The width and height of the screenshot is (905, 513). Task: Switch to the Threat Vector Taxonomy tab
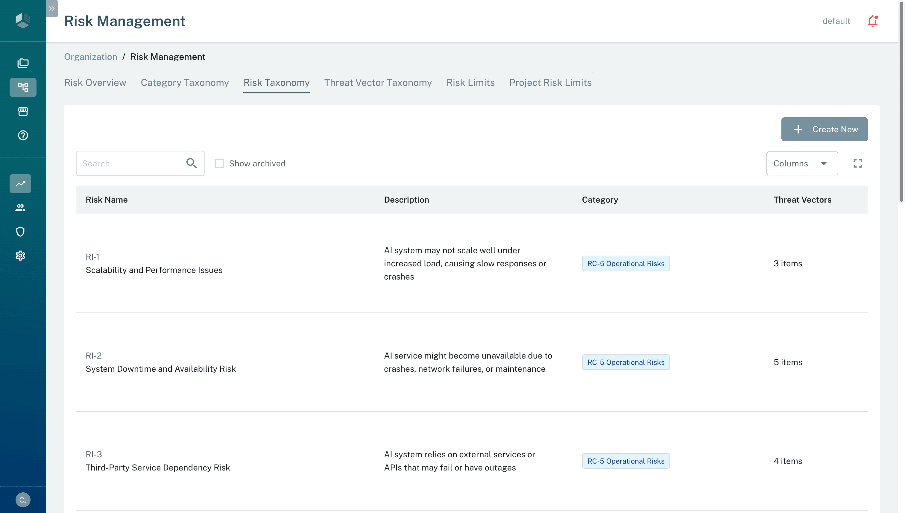[x=378, y=82]
